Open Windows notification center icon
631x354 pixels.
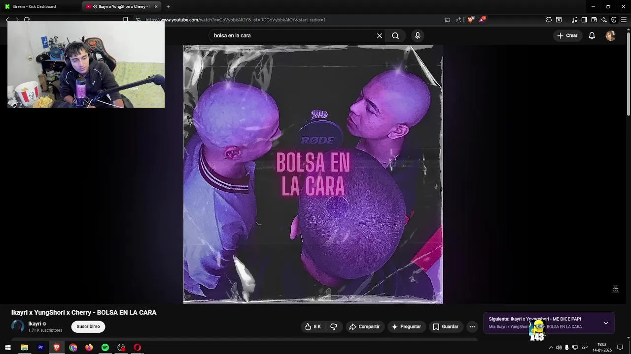point(621,348)
